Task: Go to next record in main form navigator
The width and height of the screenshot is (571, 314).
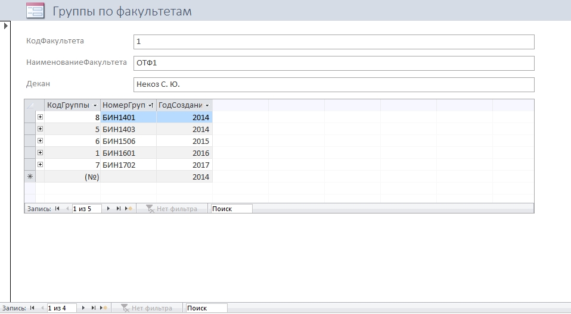Action: pos(83,308)
